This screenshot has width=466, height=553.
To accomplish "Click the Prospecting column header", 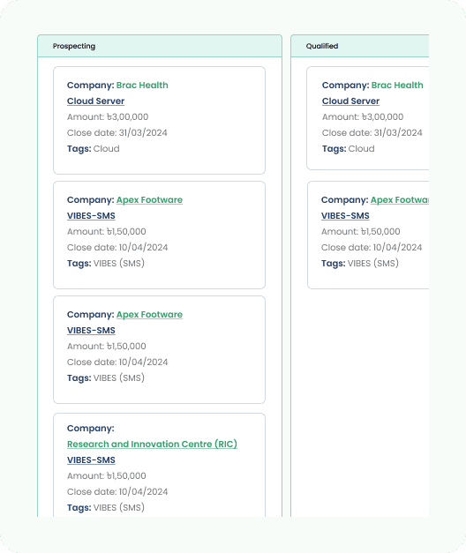I will [160, 46].
